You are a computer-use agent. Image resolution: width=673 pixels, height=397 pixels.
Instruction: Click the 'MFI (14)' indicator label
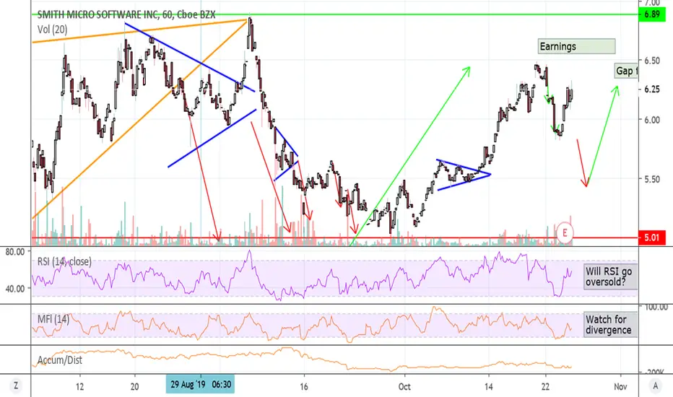click(53, 319)
